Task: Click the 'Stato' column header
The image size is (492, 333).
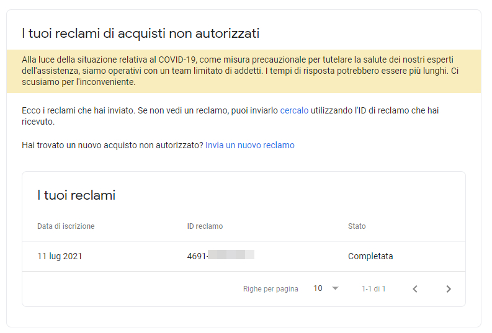Action: [x=357, y=226]
